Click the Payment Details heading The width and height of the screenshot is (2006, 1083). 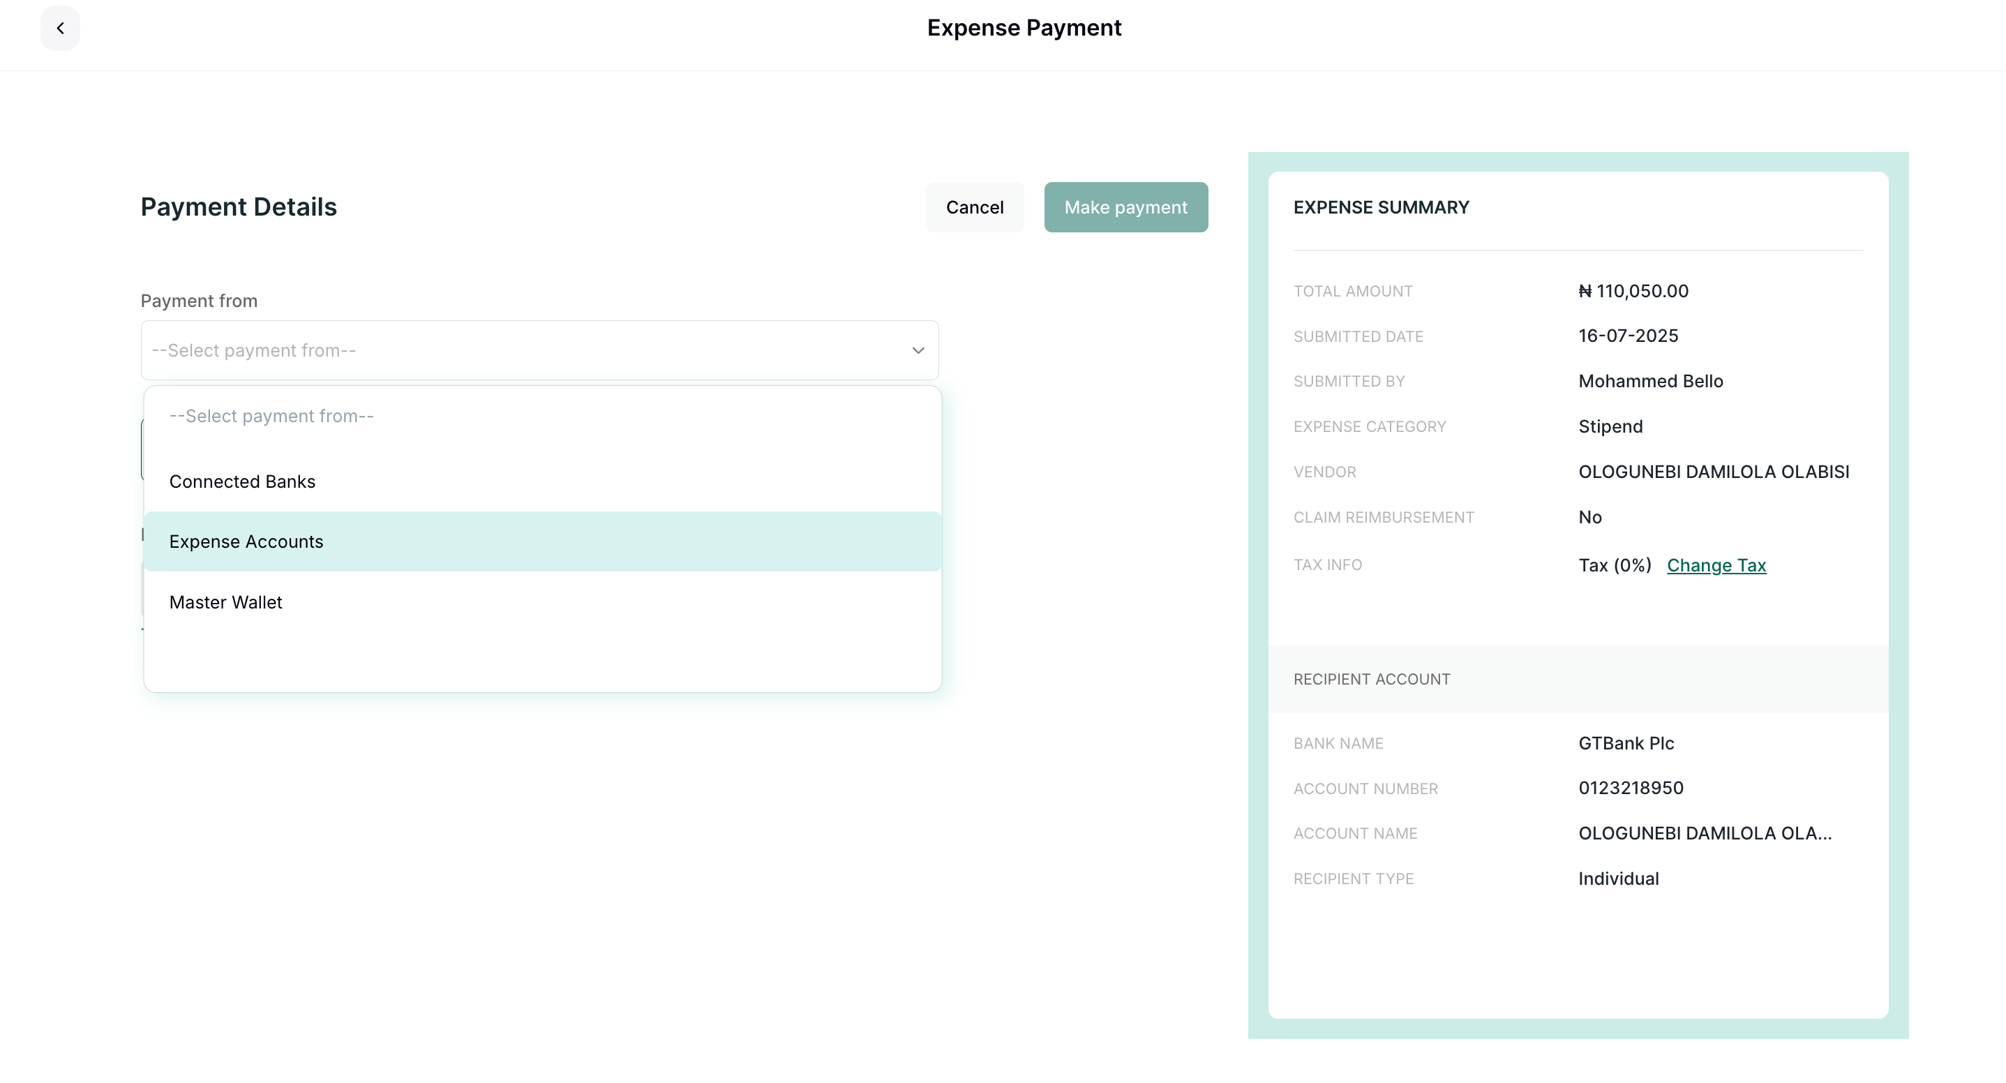point(239,207)
